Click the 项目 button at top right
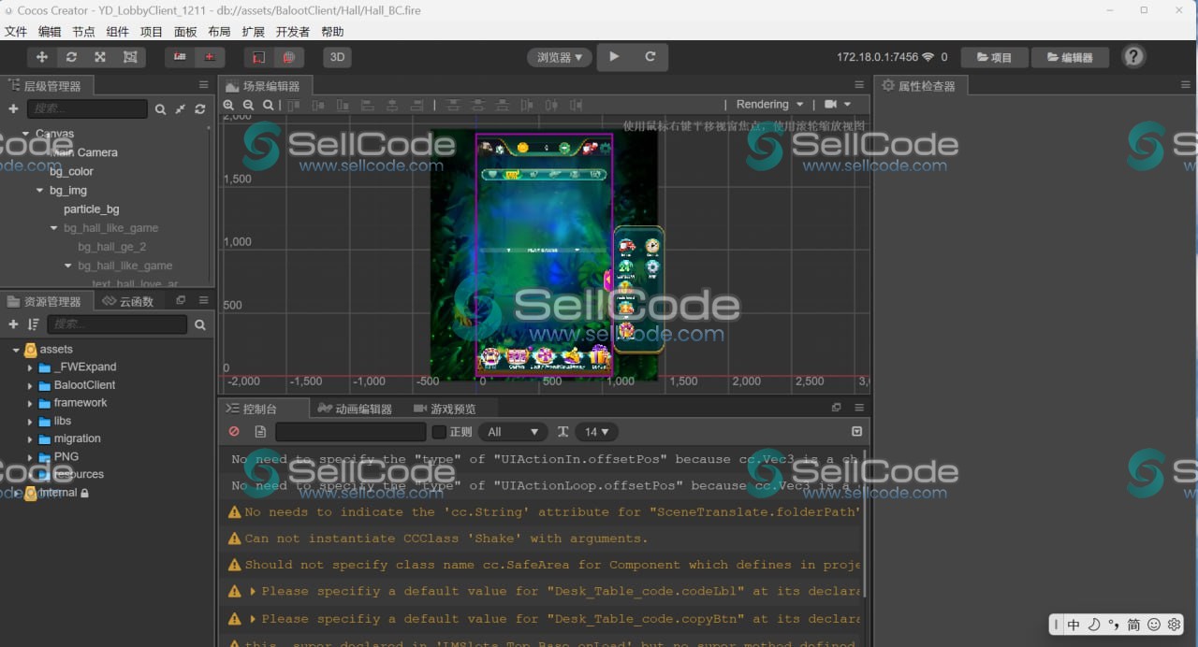 click(x=994, y=56)
